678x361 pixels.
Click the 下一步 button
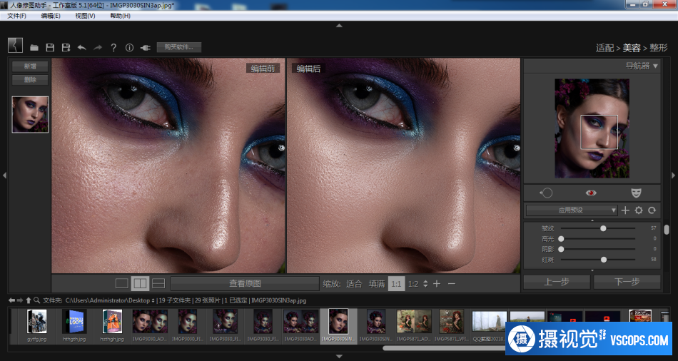tap(627, 283)
